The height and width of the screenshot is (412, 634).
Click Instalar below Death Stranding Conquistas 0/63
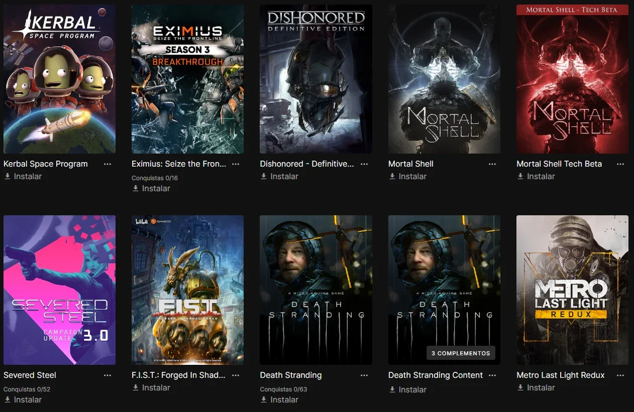[x=279, y=400]
